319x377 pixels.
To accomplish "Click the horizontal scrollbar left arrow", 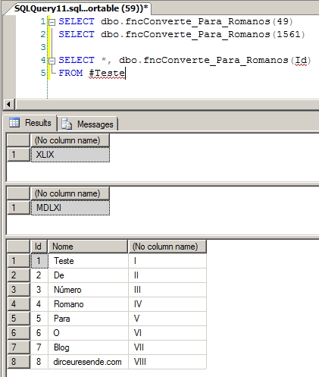I will click(9, 104).
